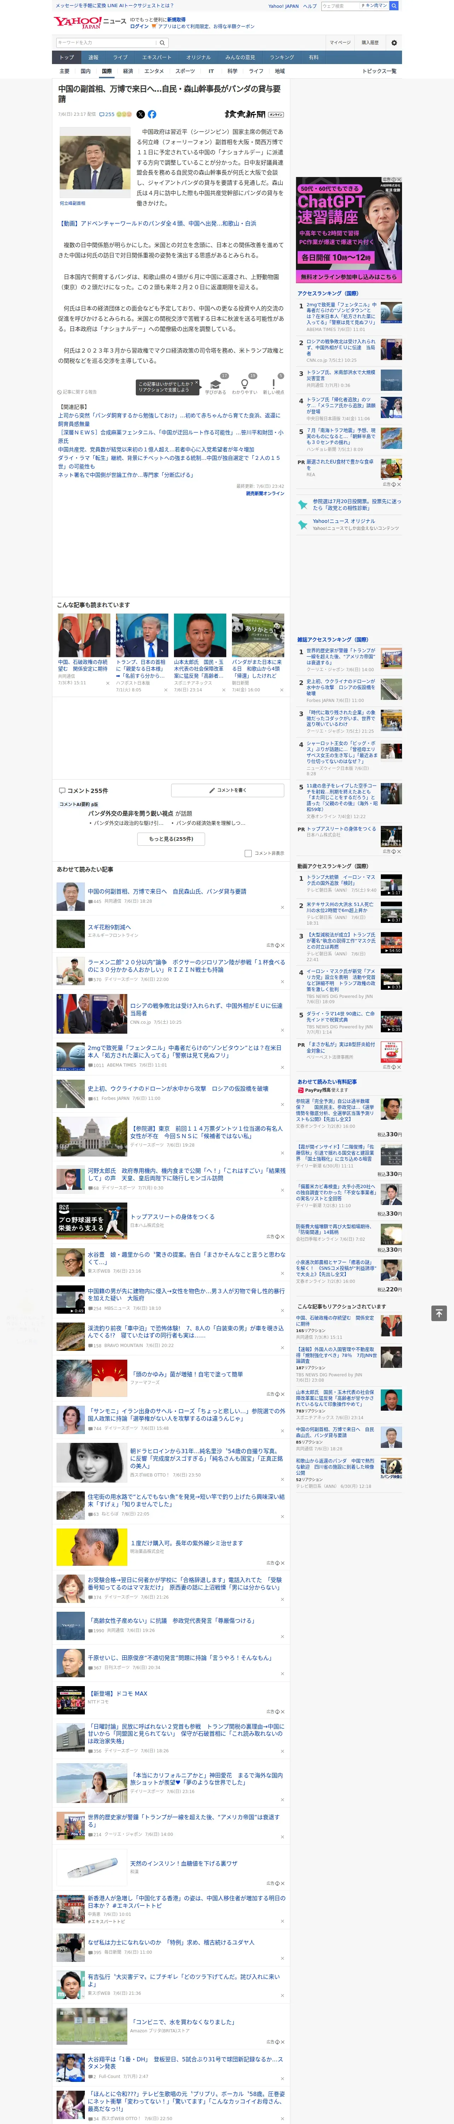Share the article on X
This screenshot has width=454, height=2124.
click(140, 115)
